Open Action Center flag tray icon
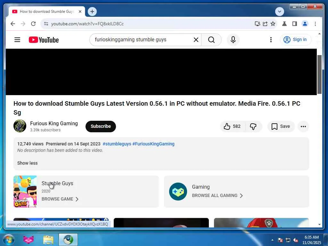 [280, 240]
